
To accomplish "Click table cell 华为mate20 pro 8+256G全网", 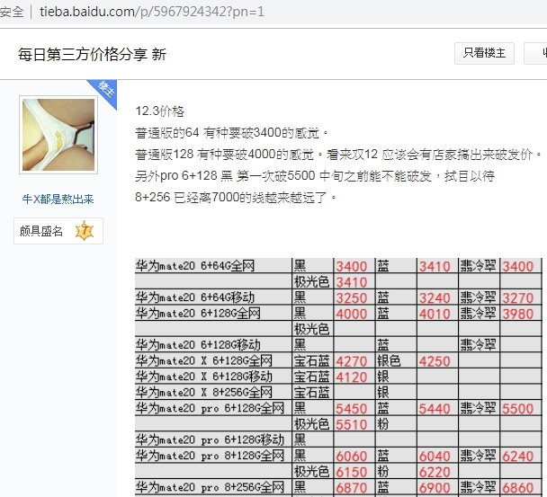I will coord(213,487).
